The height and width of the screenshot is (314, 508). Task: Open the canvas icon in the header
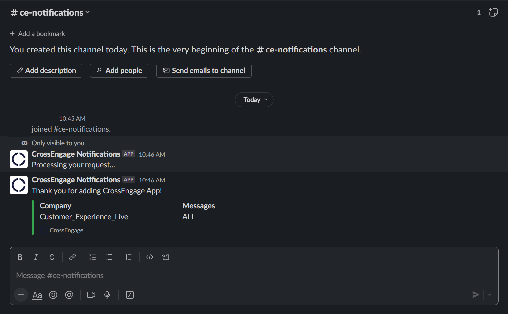pos(493,12)
